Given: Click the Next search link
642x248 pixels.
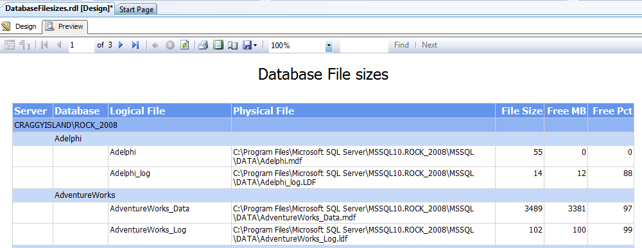Looking at the screenshot, I should [x=429, y=45].
